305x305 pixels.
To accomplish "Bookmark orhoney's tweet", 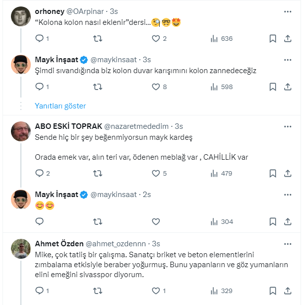I will [x=273, y=38].
